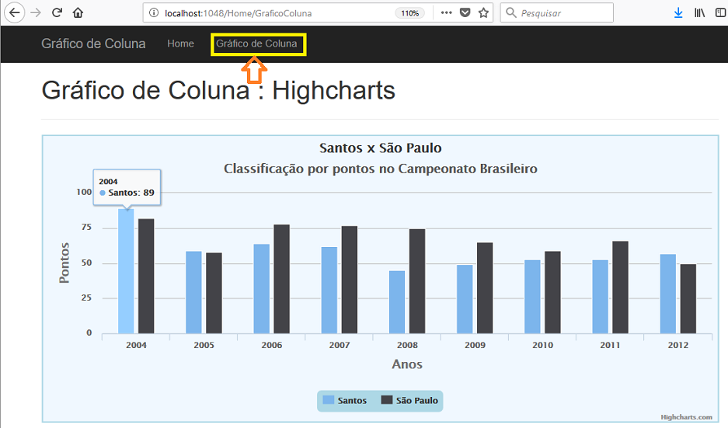
Task: Bookmark this page with the star icon
Action: pos(483,12)
